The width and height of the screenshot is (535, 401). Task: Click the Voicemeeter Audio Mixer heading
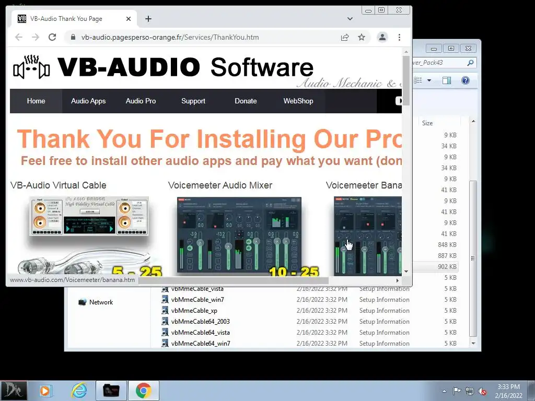[220, 185]
